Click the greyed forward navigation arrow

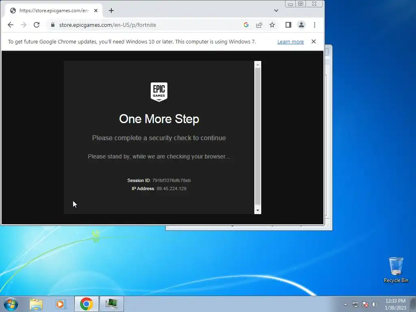tap(24, 25)
